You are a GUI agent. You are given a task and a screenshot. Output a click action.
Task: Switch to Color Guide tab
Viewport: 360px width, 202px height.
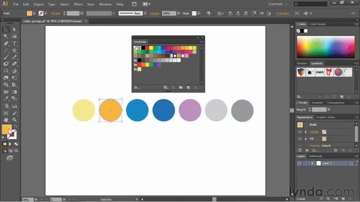click(317, 24)
